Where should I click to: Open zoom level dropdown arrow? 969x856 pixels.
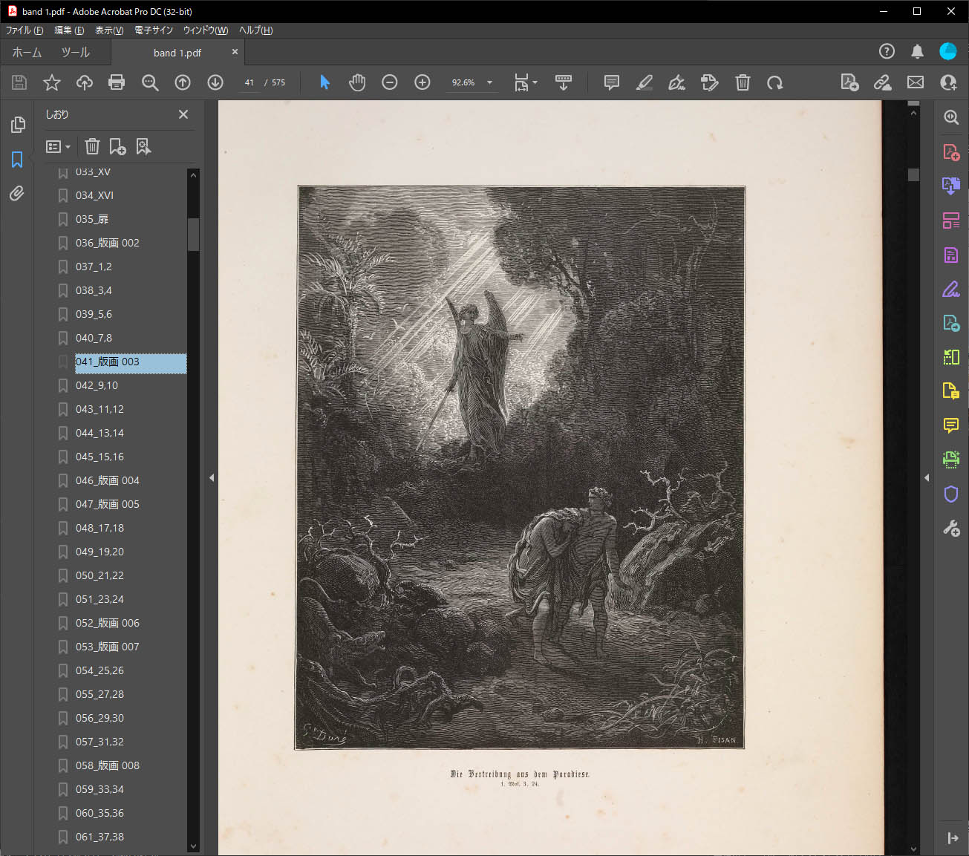click(x=489, y=82)
